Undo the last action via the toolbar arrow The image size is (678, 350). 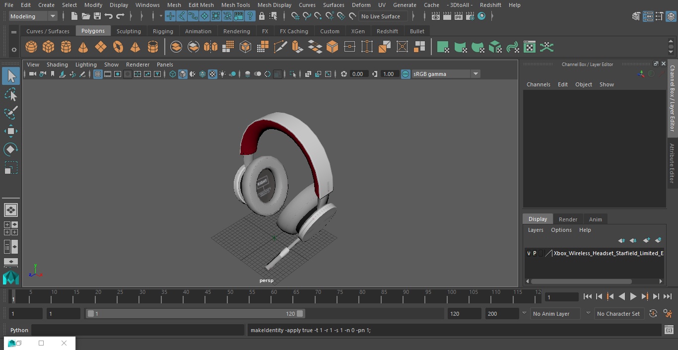(x=109, y=16)
